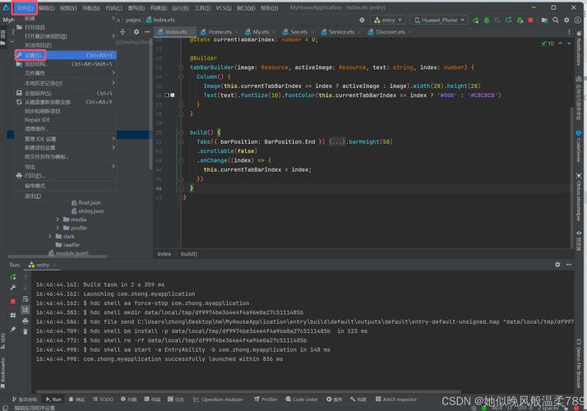Open the Profiler tool window button
The width and height of the screenshot is (587, 411).
tap(266, 399)
